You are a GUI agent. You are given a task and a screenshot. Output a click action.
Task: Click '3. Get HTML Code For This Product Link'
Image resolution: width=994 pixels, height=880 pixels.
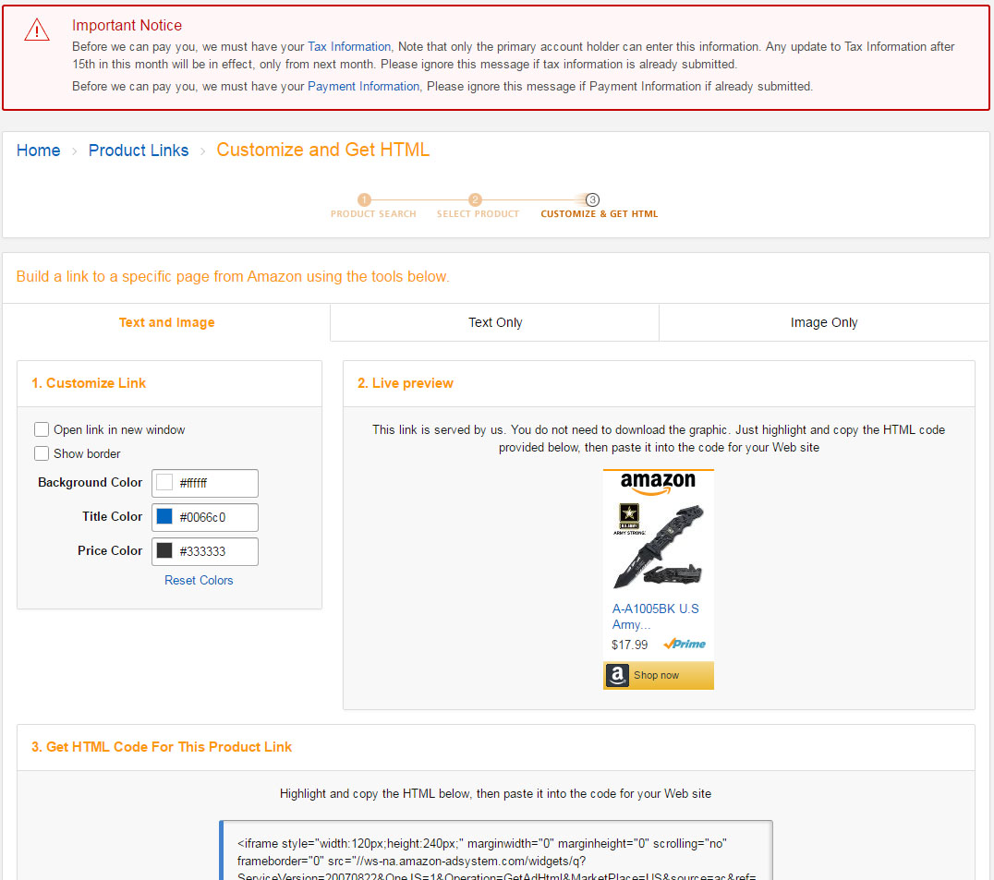[162, 747]
